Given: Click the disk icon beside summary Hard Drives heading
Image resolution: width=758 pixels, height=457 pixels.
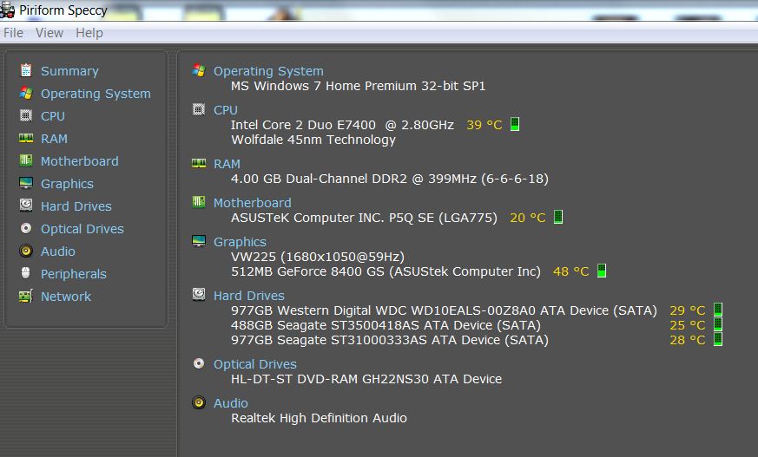Looking at the screenshot, I should (x=199, y=294).
